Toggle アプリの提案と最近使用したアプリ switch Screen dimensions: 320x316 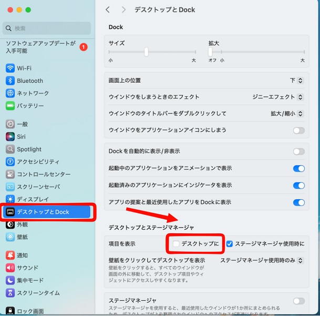(299, 202)
